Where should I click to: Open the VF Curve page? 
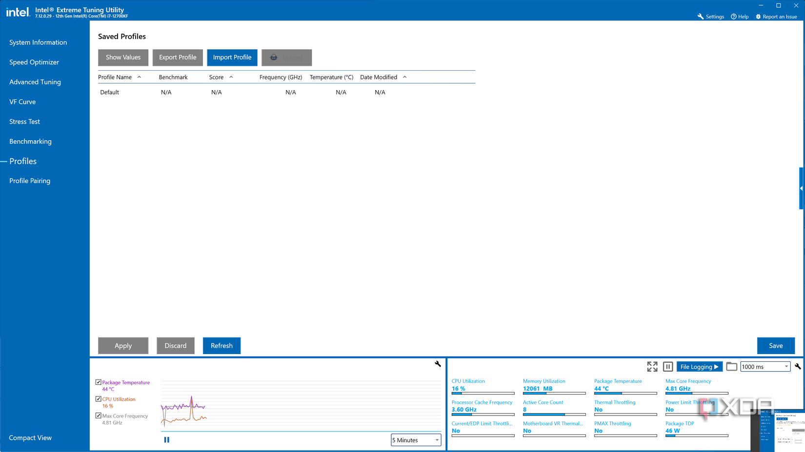[x=22, y=101]
